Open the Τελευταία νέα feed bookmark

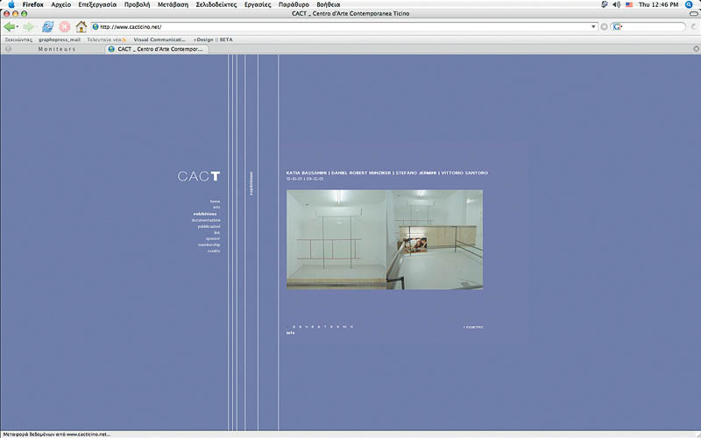(106, 39)
